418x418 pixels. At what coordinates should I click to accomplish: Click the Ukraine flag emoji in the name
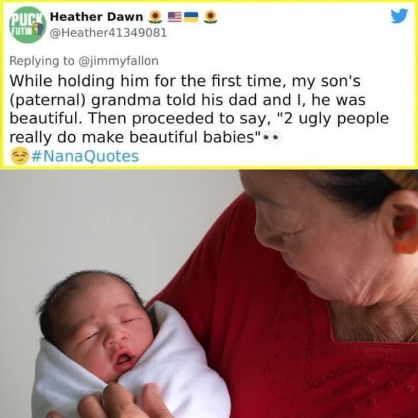(x=191, y=17)
